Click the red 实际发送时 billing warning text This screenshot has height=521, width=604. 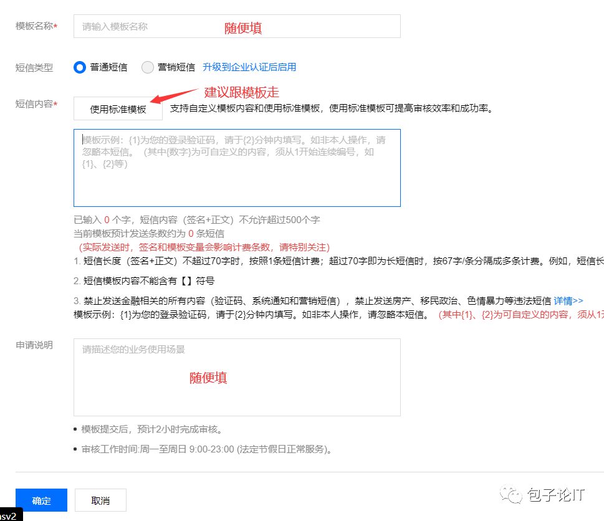(x=204, y=247)
